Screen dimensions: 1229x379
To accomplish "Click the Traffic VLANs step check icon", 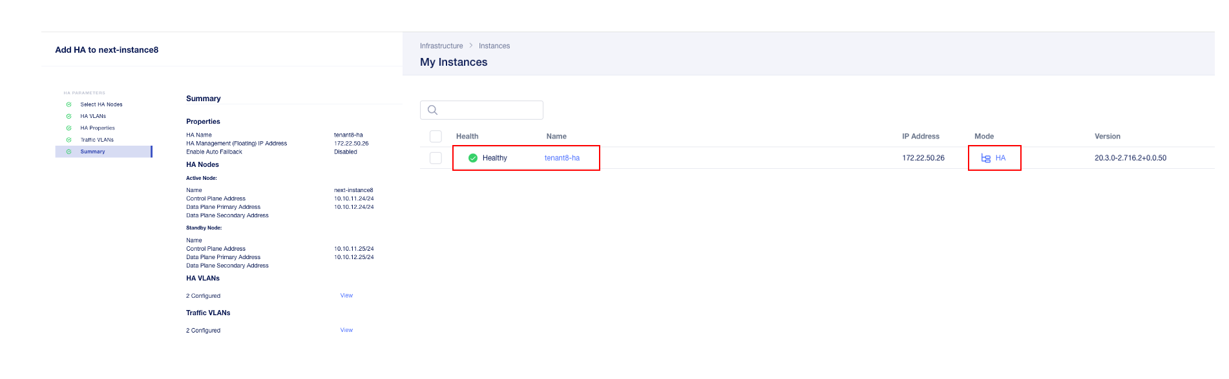I will [69, 140].
